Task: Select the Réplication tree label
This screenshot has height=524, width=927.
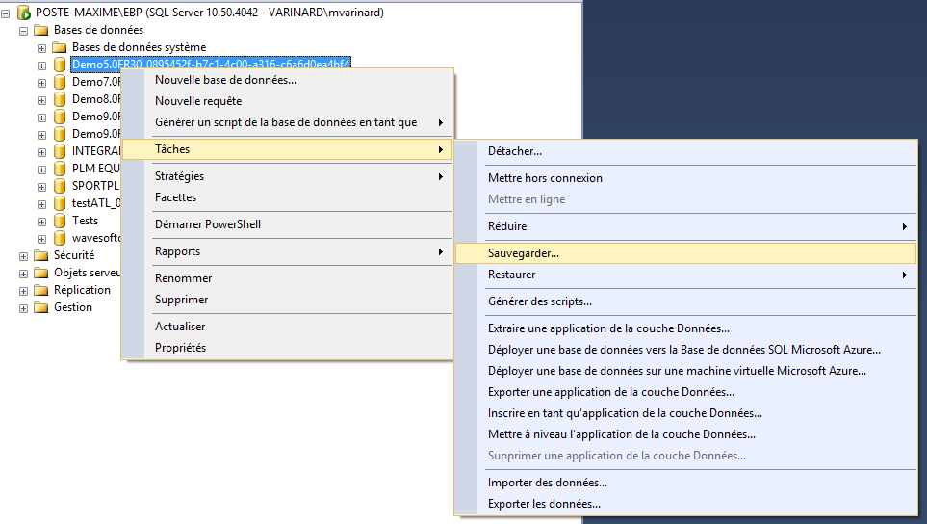Action: coord(82,290)
